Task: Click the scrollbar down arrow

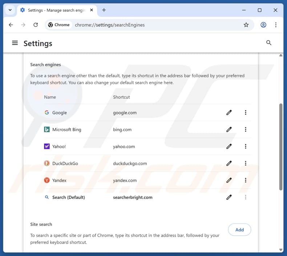Action: [x=281, y=249]
